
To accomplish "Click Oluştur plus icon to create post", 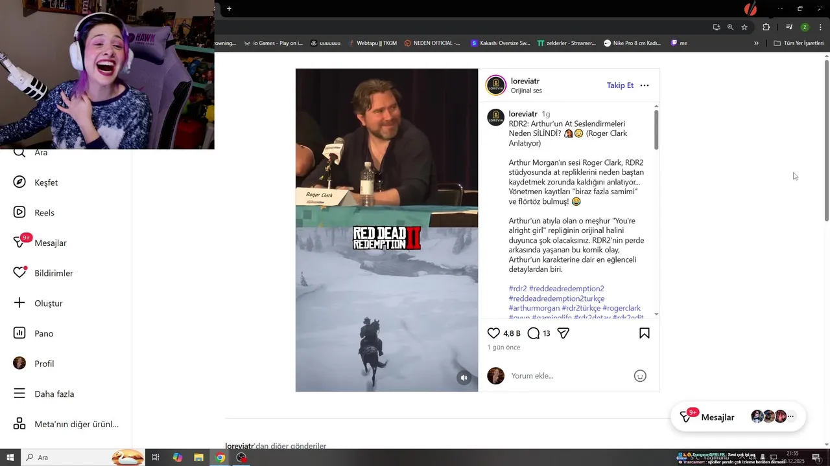I will [19, 303].
